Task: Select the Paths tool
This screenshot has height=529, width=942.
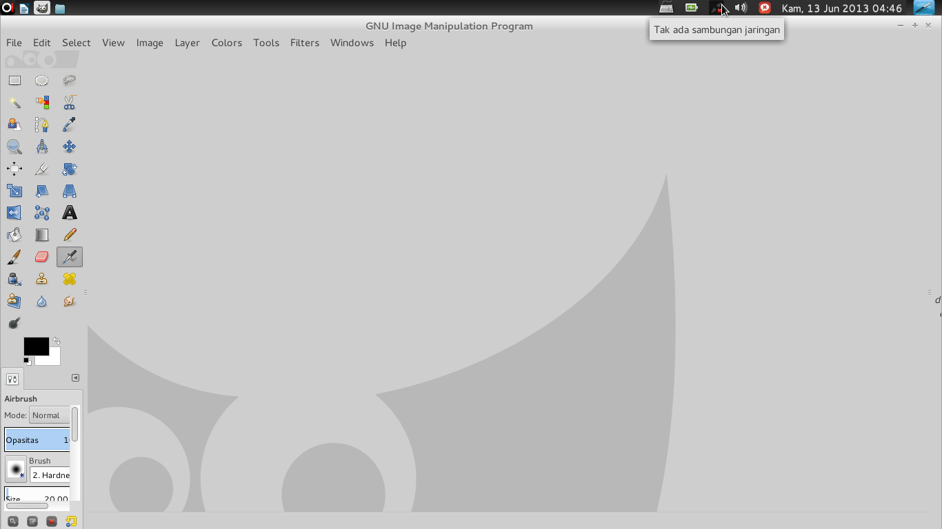Action: click(42, 125)
